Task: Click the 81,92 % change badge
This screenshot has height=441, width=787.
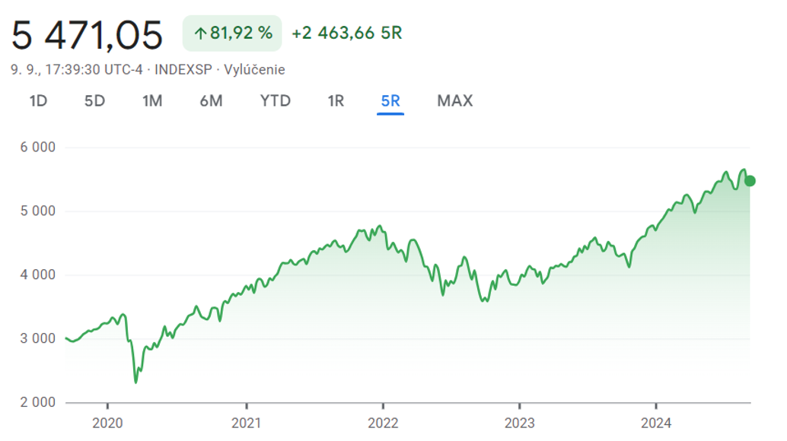Action: click(232, 33)
